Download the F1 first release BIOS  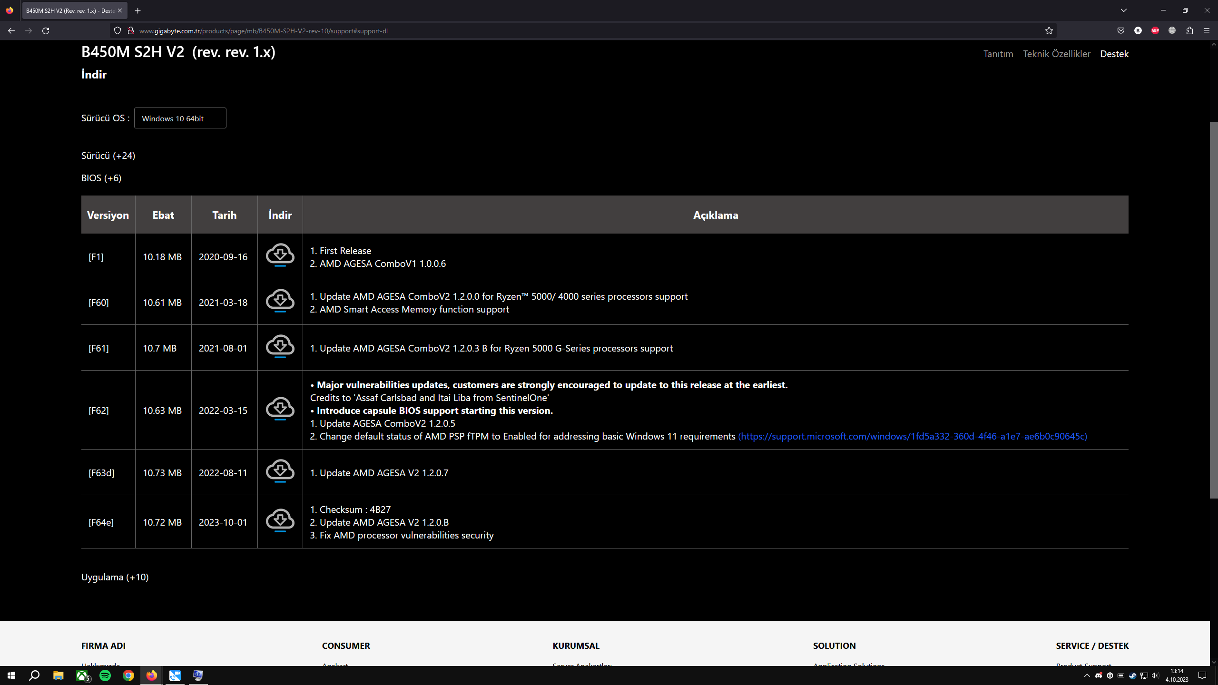click(x=280, y=255)
